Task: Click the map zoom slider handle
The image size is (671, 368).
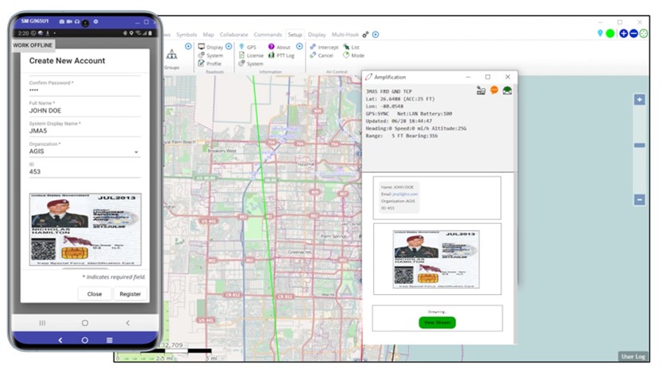Action: tap(639, 146)
